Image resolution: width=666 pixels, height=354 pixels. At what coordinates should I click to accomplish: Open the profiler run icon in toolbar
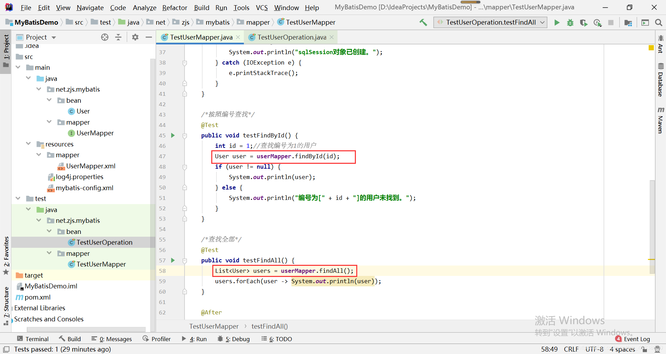click(x=597, y=23)
